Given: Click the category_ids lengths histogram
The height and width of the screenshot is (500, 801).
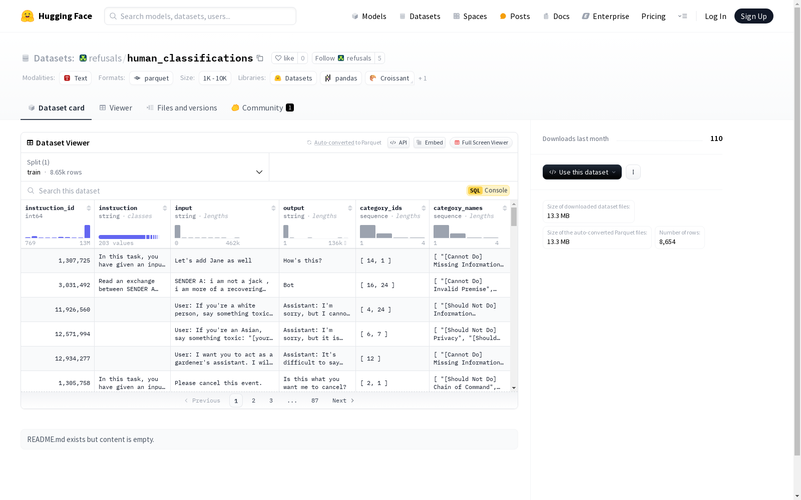Looking at the screenshot, I should (392, 231).
